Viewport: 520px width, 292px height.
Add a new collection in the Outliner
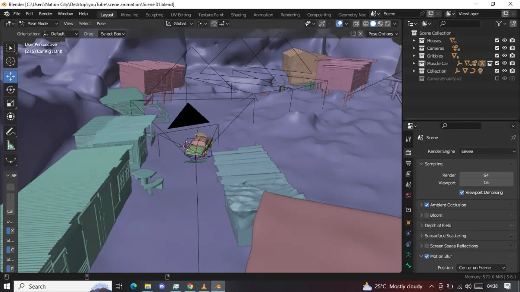click(x=513, y=23)
